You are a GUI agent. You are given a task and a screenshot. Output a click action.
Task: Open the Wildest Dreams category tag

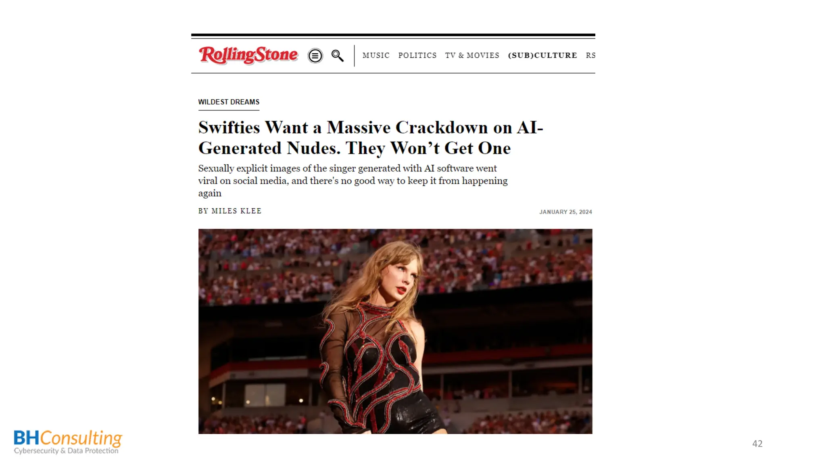[229, 102]
